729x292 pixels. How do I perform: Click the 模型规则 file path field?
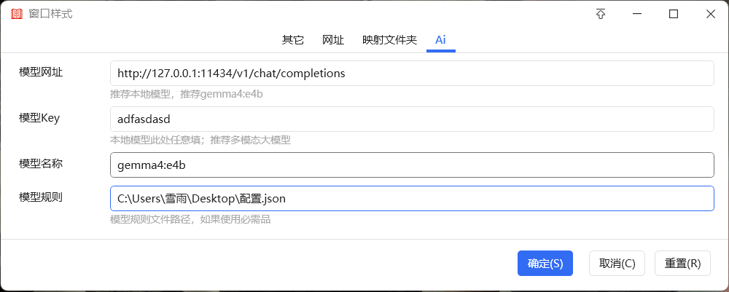(x=411, y=199)
